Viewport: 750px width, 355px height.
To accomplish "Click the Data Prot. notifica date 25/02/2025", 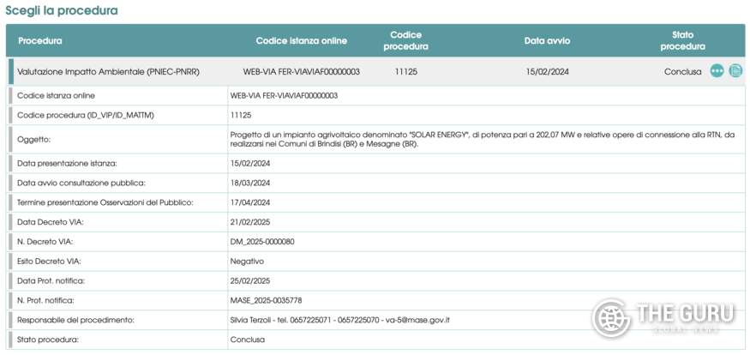I will coord(250,280).
